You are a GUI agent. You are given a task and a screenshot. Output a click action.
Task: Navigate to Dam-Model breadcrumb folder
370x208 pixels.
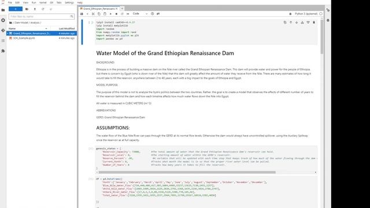click(x=21, y=23)
